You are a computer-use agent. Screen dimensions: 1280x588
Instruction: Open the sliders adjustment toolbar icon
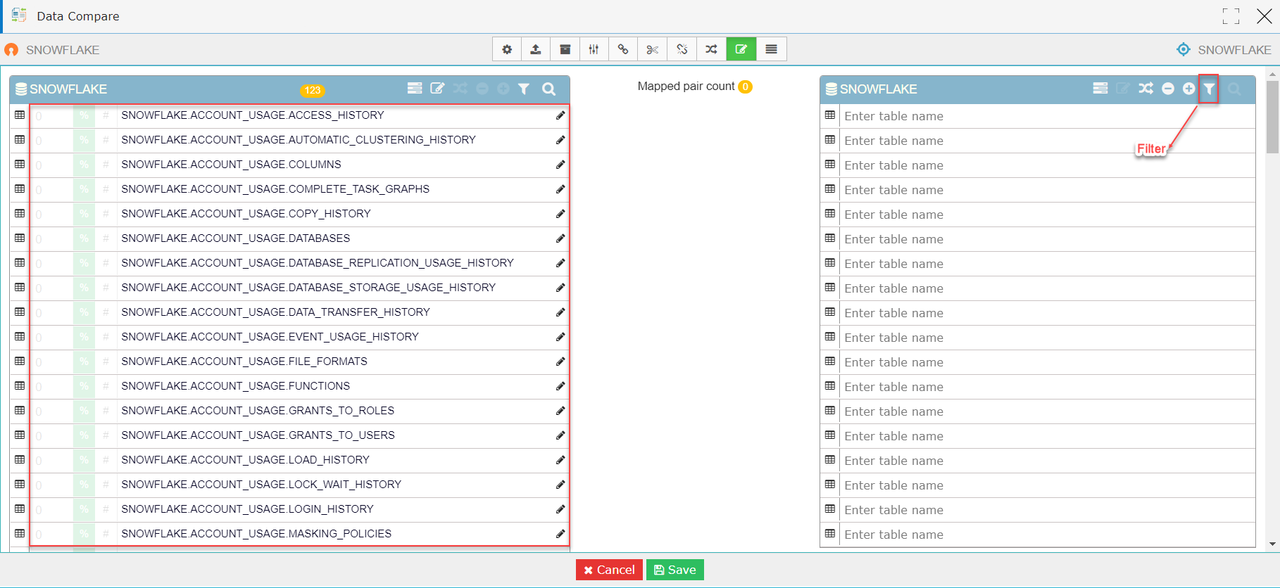[x=594, y=49]
